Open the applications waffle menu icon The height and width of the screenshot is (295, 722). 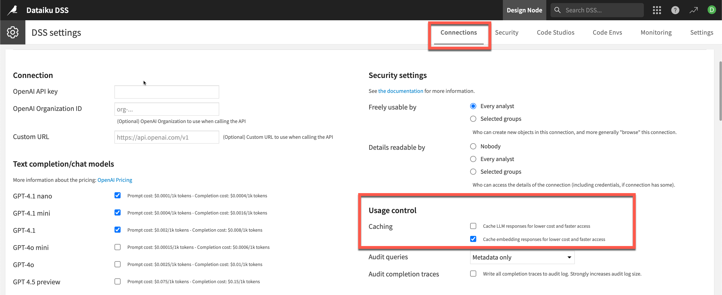point(657,10)
